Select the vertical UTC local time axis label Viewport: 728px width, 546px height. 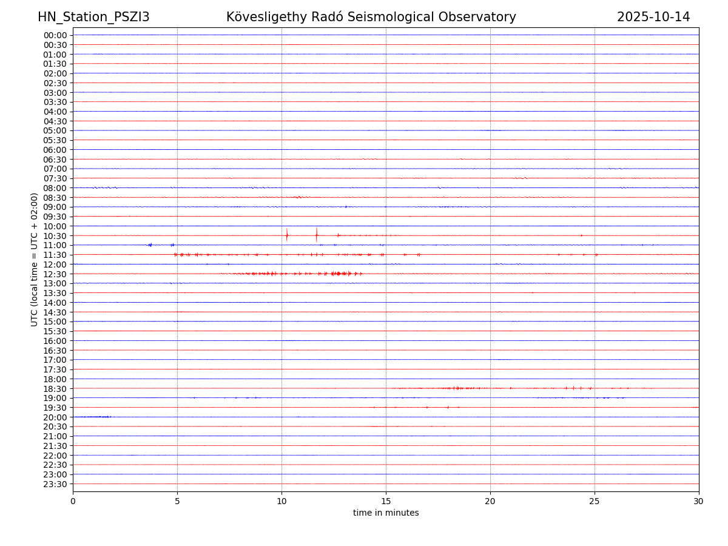tap(35, 259)
